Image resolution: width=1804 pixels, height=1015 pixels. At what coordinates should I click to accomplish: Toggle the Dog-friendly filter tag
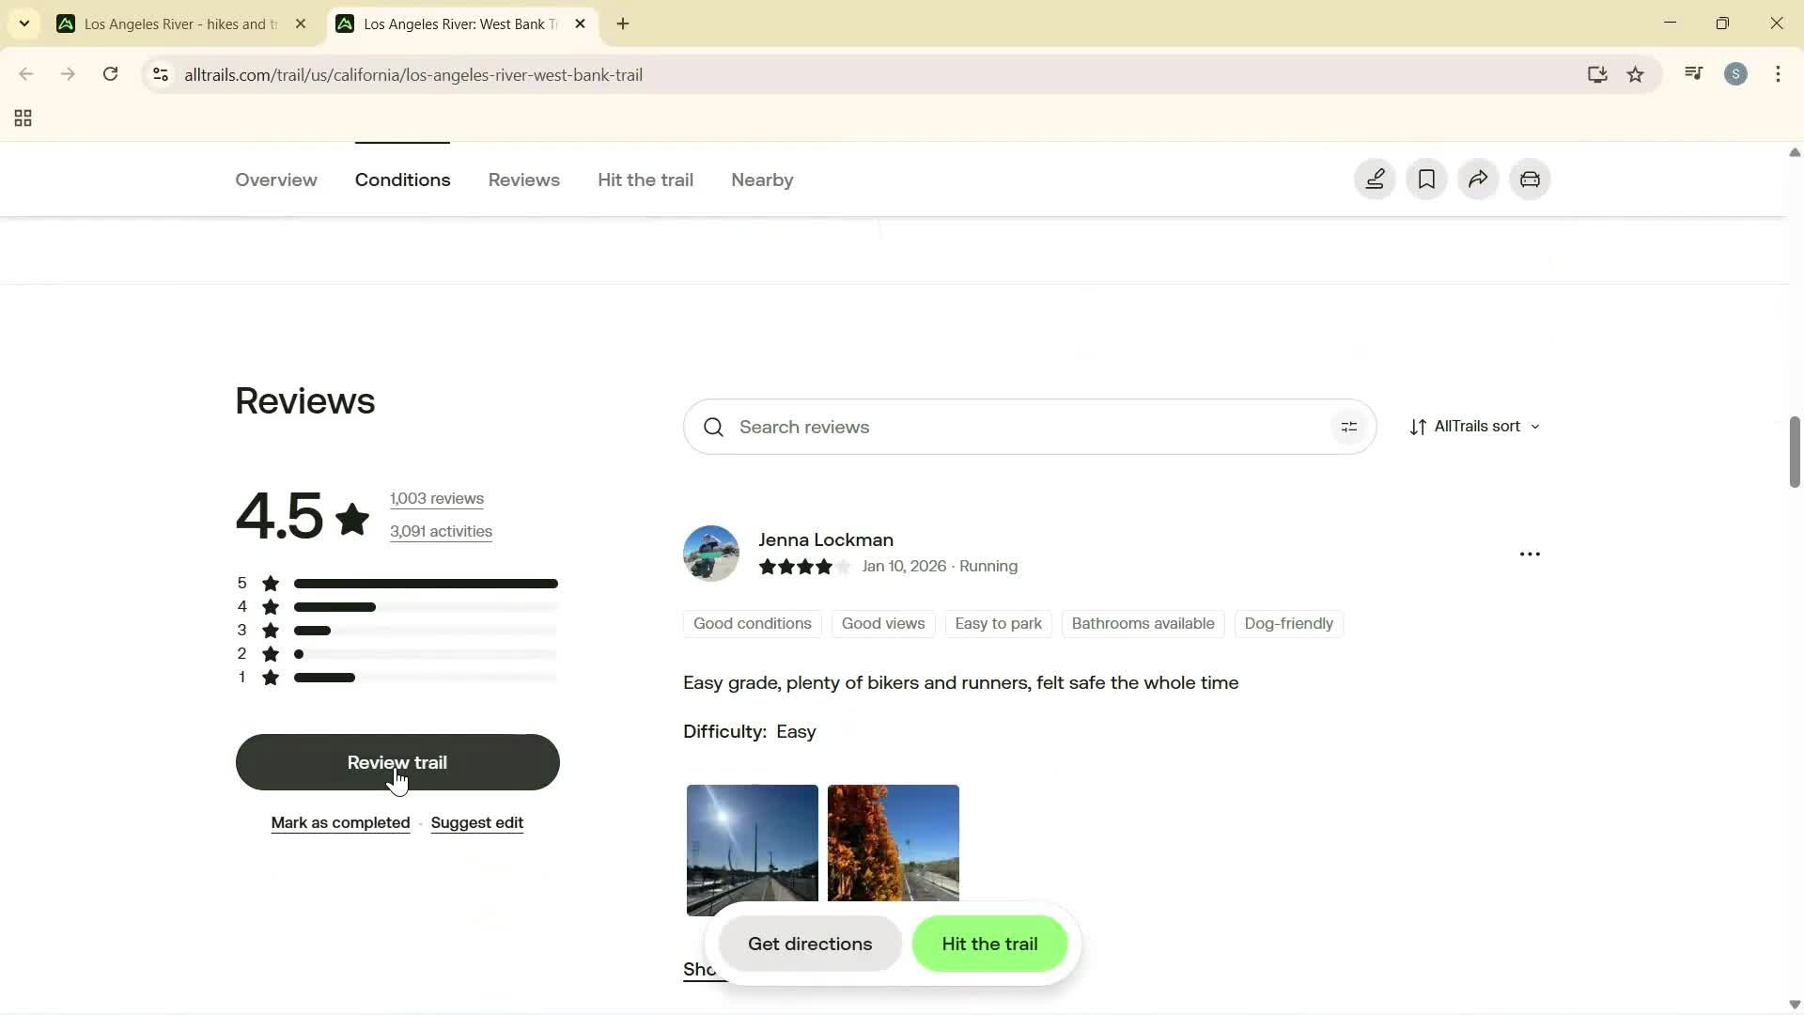(1288, 623)
